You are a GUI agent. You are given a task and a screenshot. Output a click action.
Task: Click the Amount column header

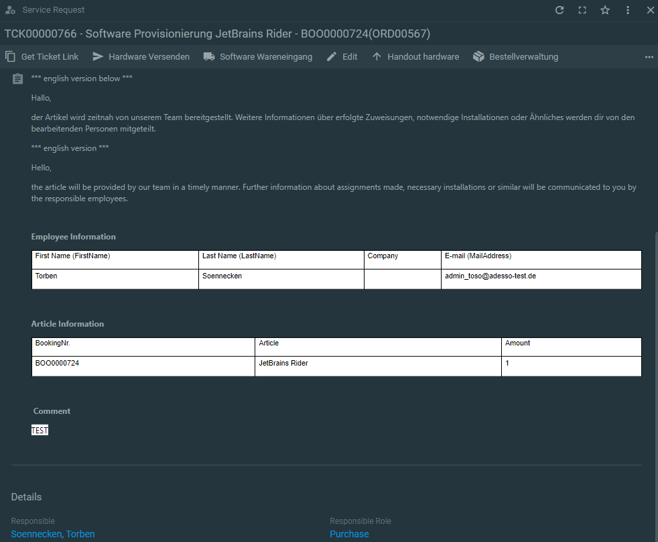tap(572, 347)
